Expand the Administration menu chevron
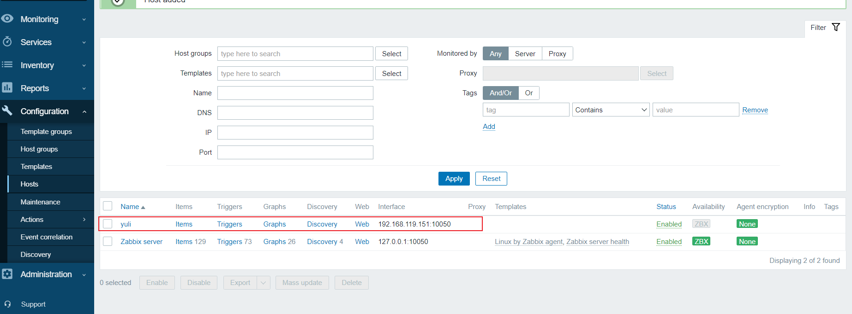 tap(84, 275)
